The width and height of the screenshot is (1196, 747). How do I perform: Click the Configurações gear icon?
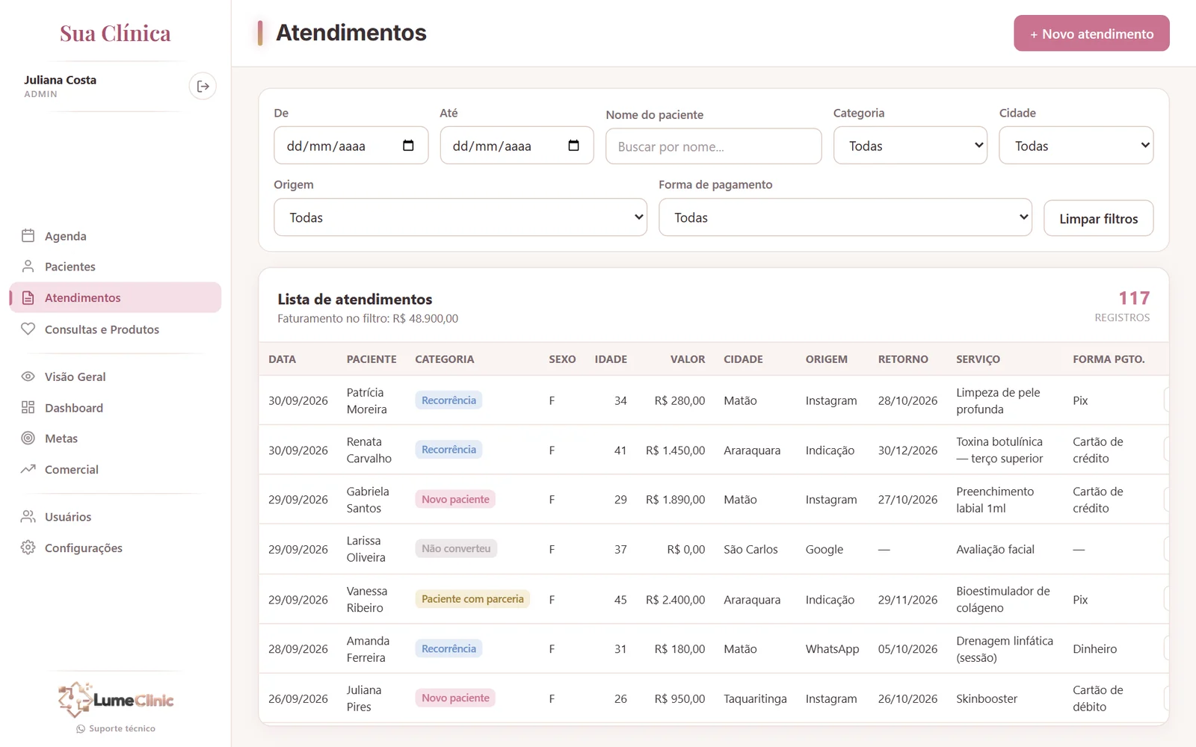(x=28, y=548)
